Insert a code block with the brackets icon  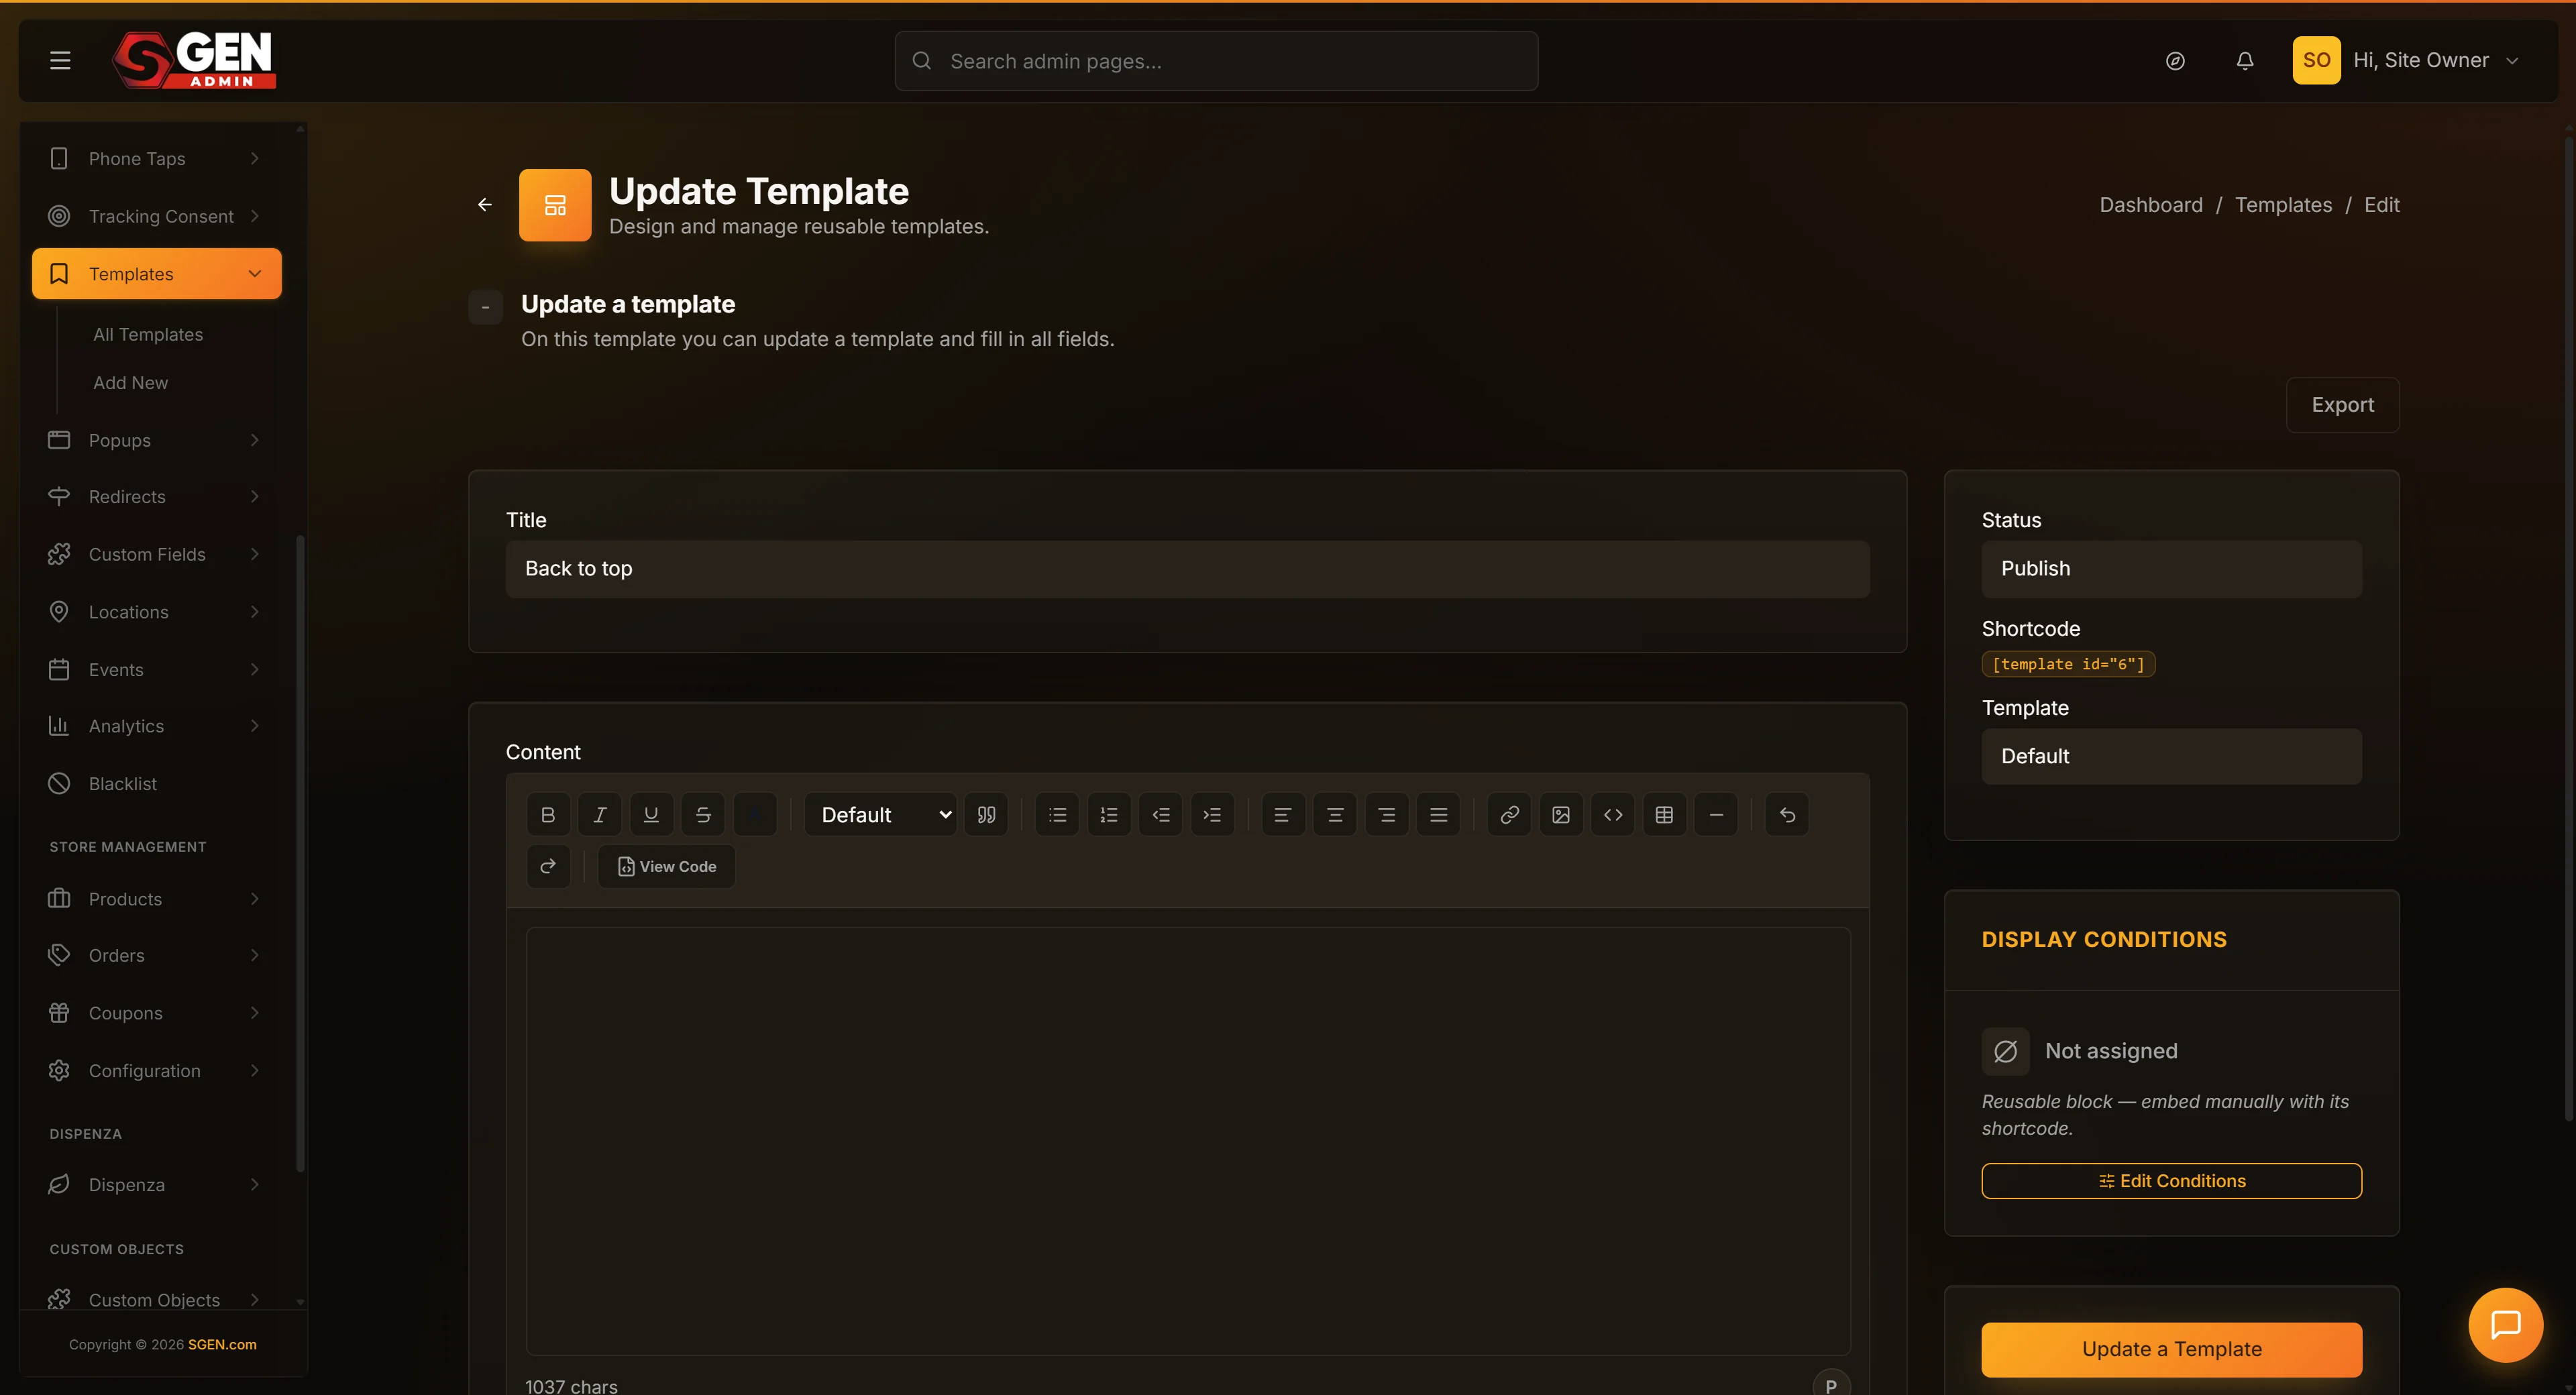pyautogui.click(x=1613, y=815)
